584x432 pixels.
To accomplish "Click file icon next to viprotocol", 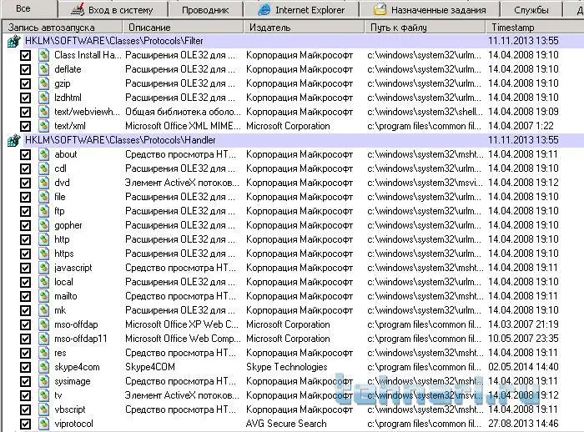I will [x=43, y=424].
